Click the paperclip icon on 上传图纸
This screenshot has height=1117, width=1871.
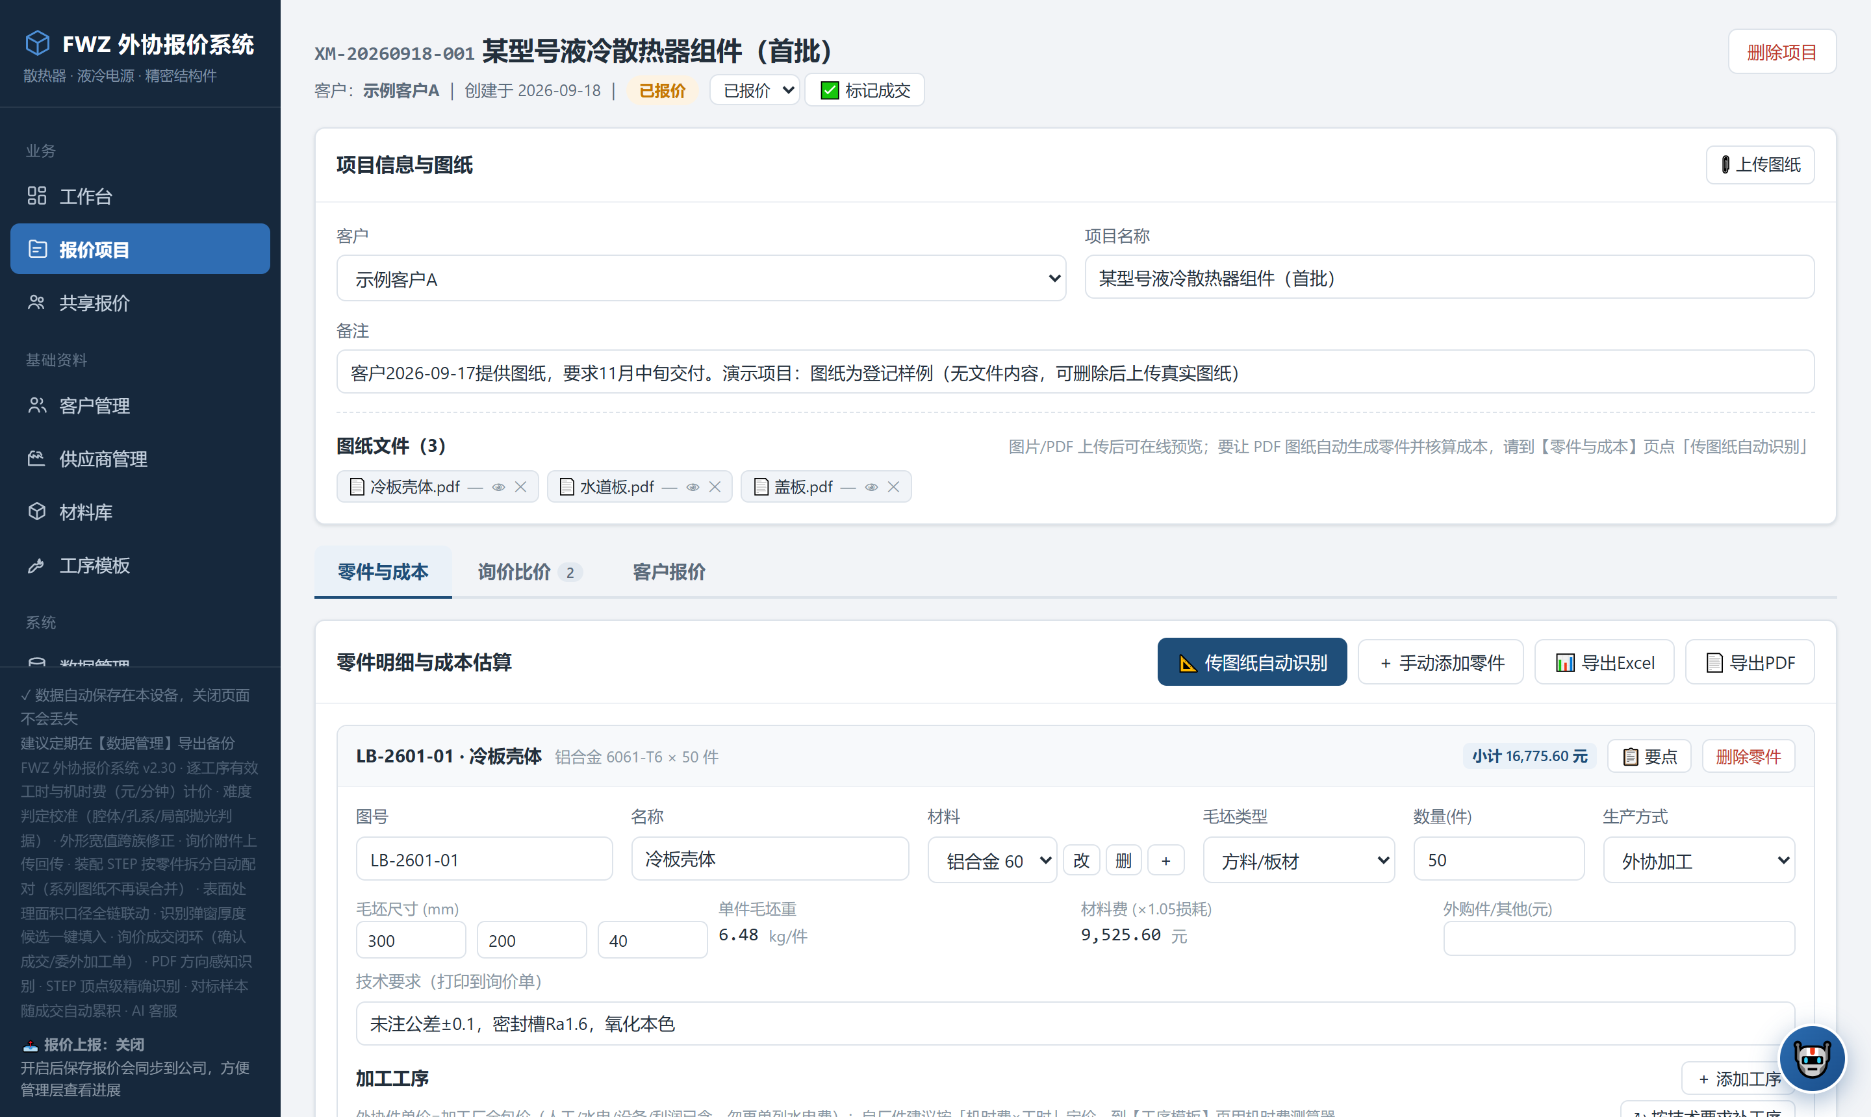point(1725,165)
